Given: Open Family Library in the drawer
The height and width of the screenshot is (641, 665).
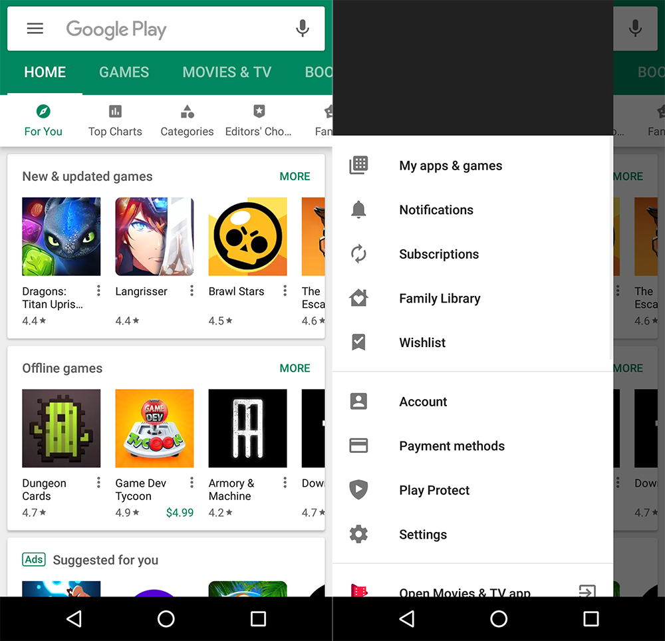Looking at the screenshot, I should [473, 298].
